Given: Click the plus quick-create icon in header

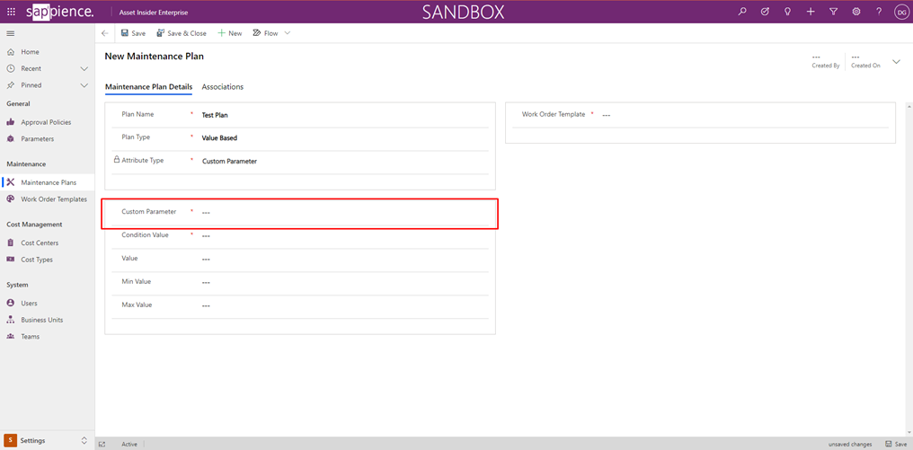Looking at the screenshot, I should [811, 12].
